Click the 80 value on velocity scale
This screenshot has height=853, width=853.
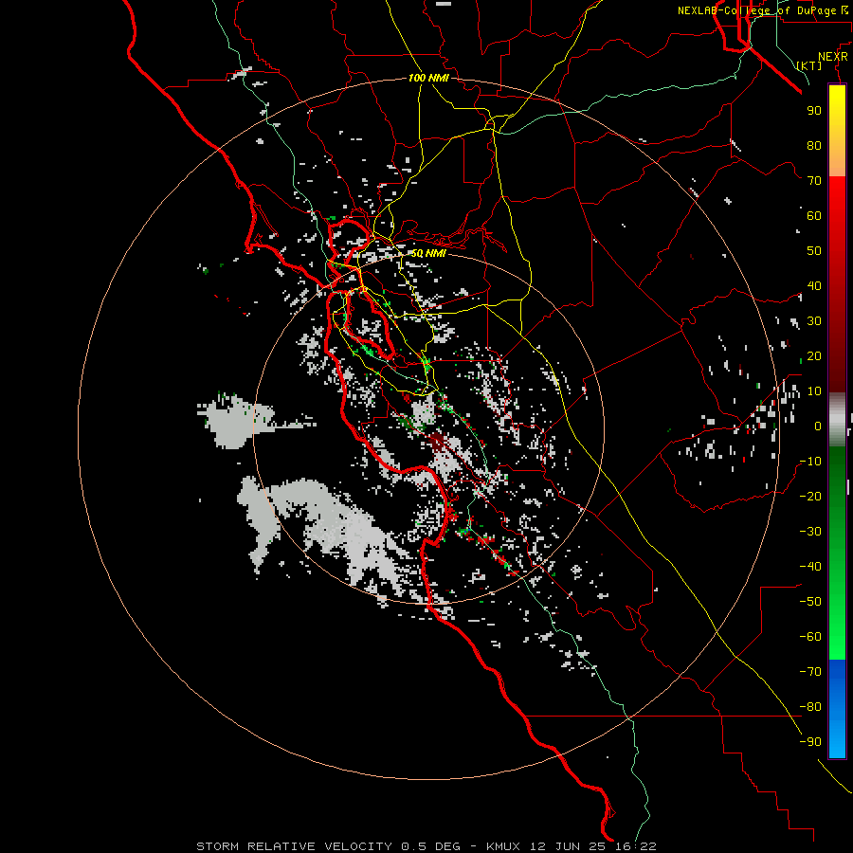pos(814,145)
